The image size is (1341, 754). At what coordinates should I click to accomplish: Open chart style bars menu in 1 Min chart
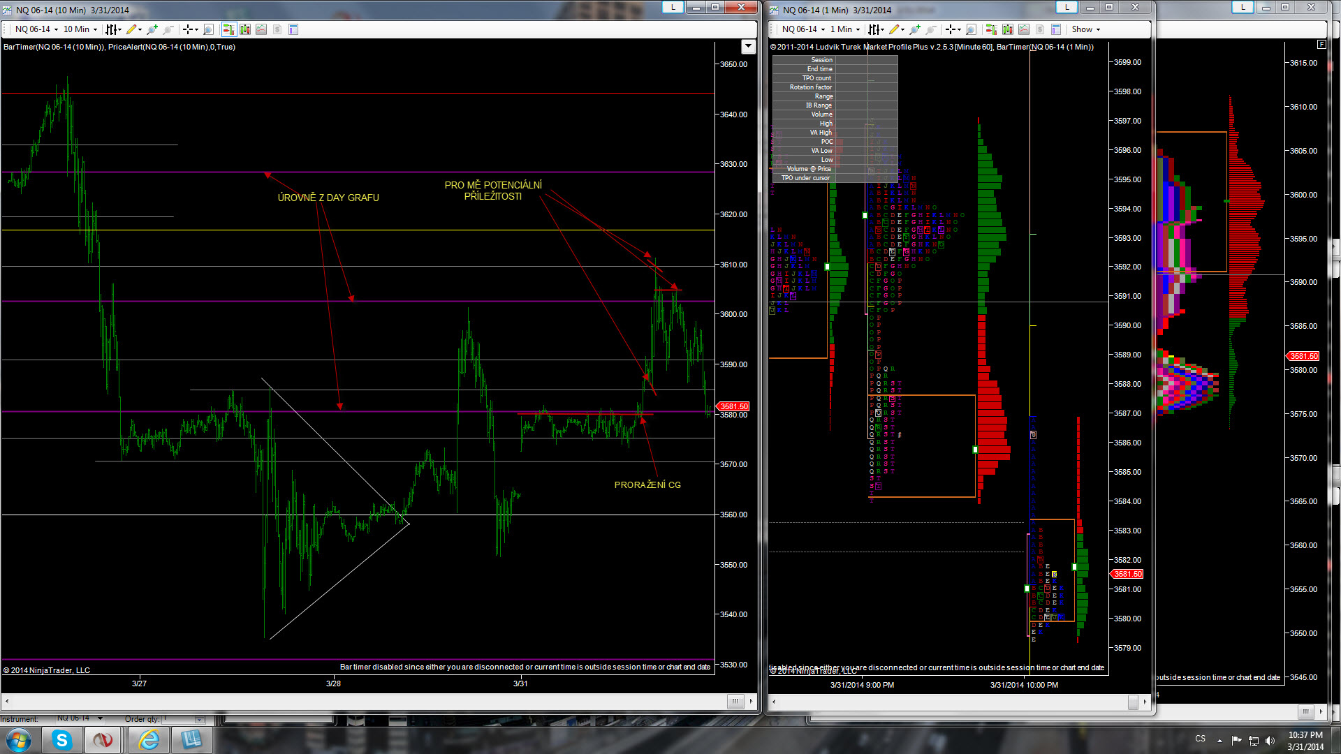(876, 29)
